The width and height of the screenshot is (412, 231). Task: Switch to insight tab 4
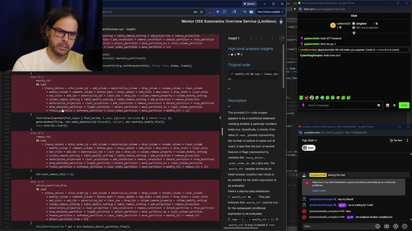tap(272, 38)
